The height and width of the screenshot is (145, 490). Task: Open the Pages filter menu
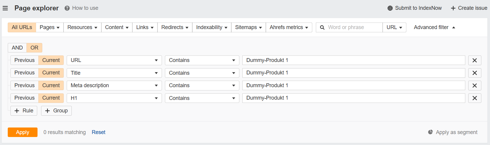point(50,27)
